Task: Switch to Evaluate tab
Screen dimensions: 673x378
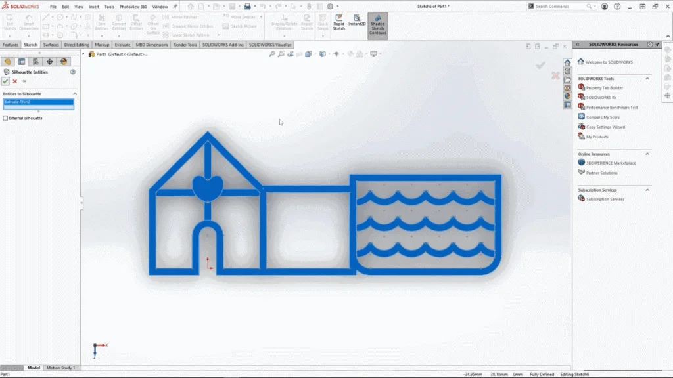Action: pos(122,45)
